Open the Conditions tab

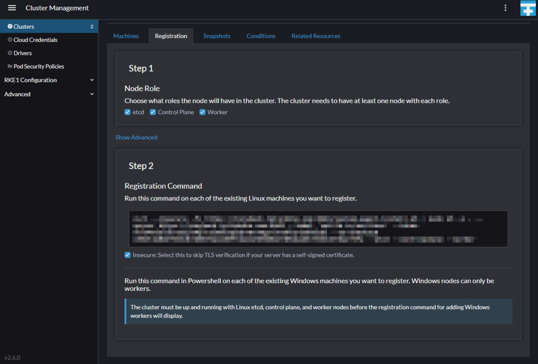point(261,36)
